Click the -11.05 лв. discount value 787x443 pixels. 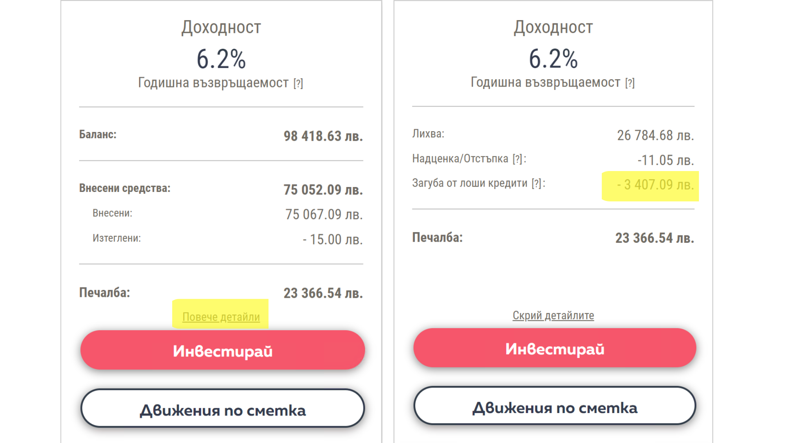coord(665,160)
